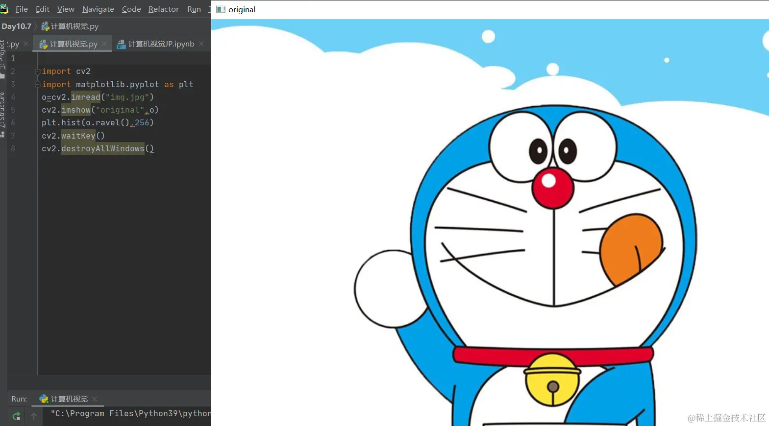This screenshot has height=426, width=769.
Task: Close the partially hidden .py tab
Action: (26, 44)
